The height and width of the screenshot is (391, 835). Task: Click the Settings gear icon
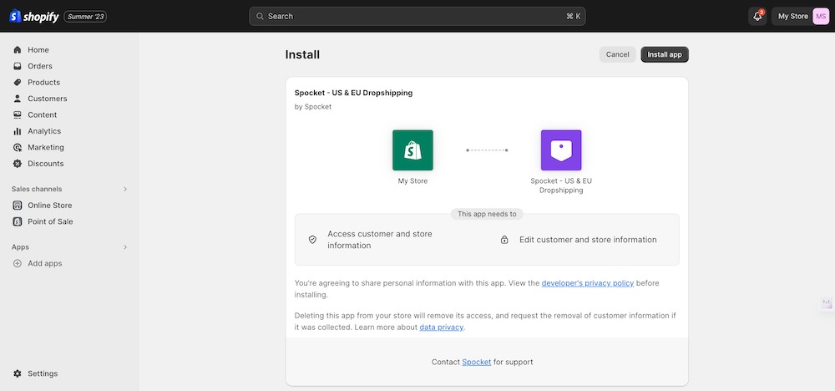[x=18, y=373]
